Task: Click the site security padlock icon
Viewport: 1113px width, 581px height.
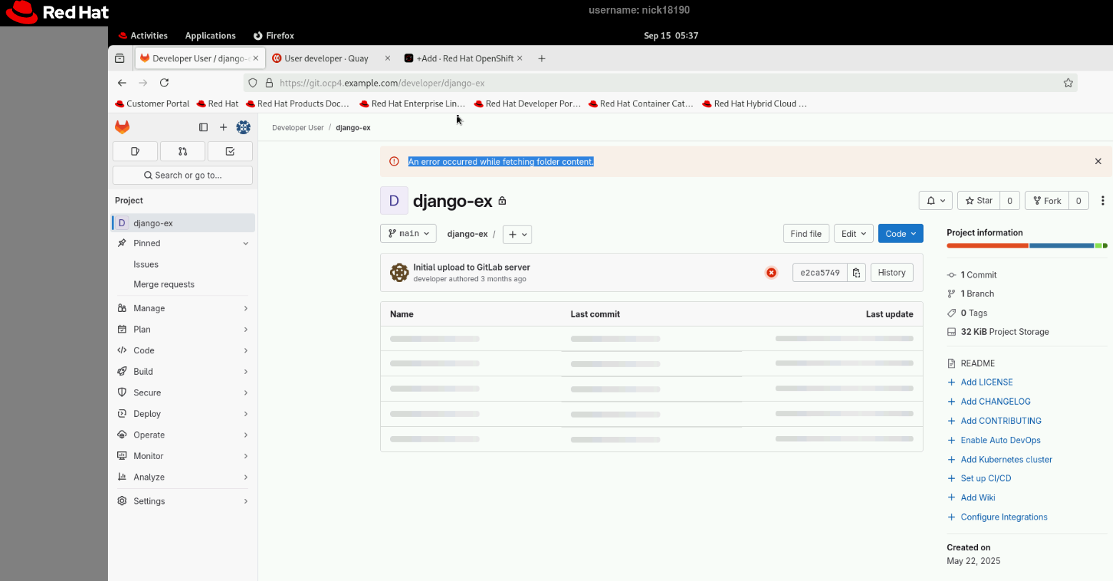Action: [x=269, y=83]
